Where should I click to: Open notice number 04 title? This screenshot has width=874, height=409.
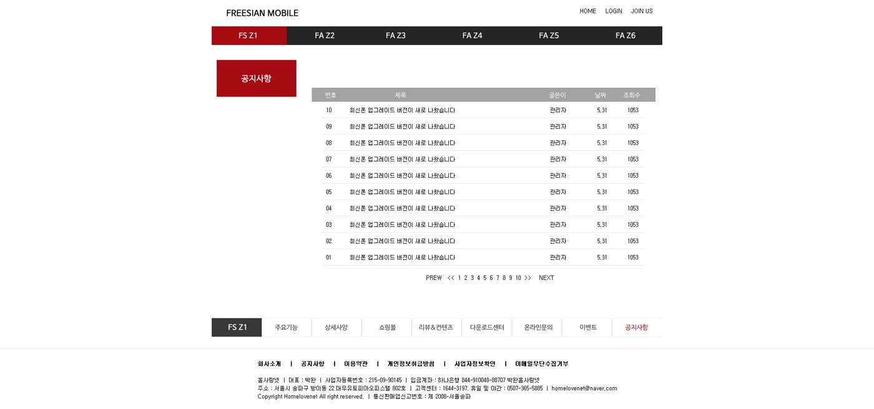tap(402, 208)
